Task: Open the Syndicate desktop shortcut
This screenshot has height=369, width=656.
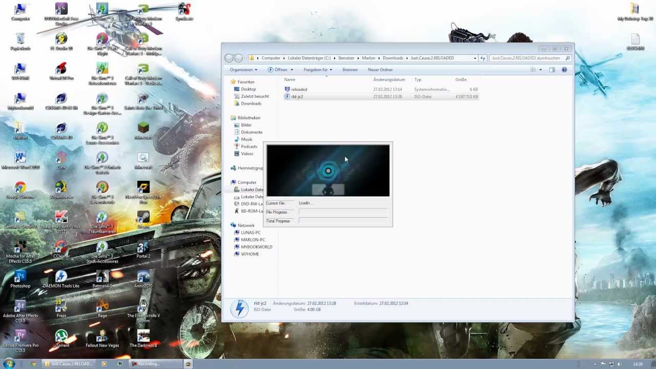Action: coord(184,12)
